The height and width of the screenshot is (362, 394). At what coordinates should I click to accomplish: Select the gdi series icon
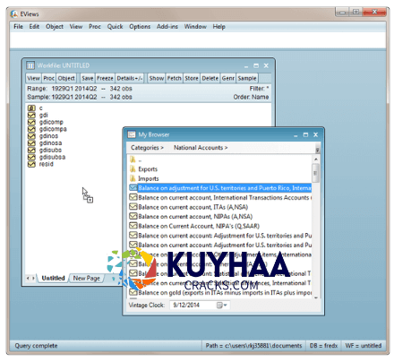31,115
